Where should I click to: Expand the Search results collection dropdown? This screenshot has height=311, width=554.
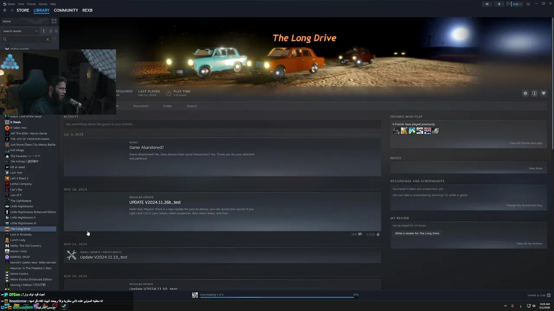[20, 31]
